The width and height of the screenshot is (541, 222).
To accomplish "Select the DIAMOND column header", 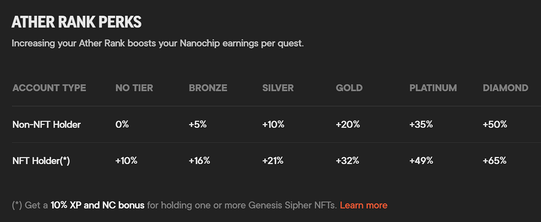I will tap(505, 88).
